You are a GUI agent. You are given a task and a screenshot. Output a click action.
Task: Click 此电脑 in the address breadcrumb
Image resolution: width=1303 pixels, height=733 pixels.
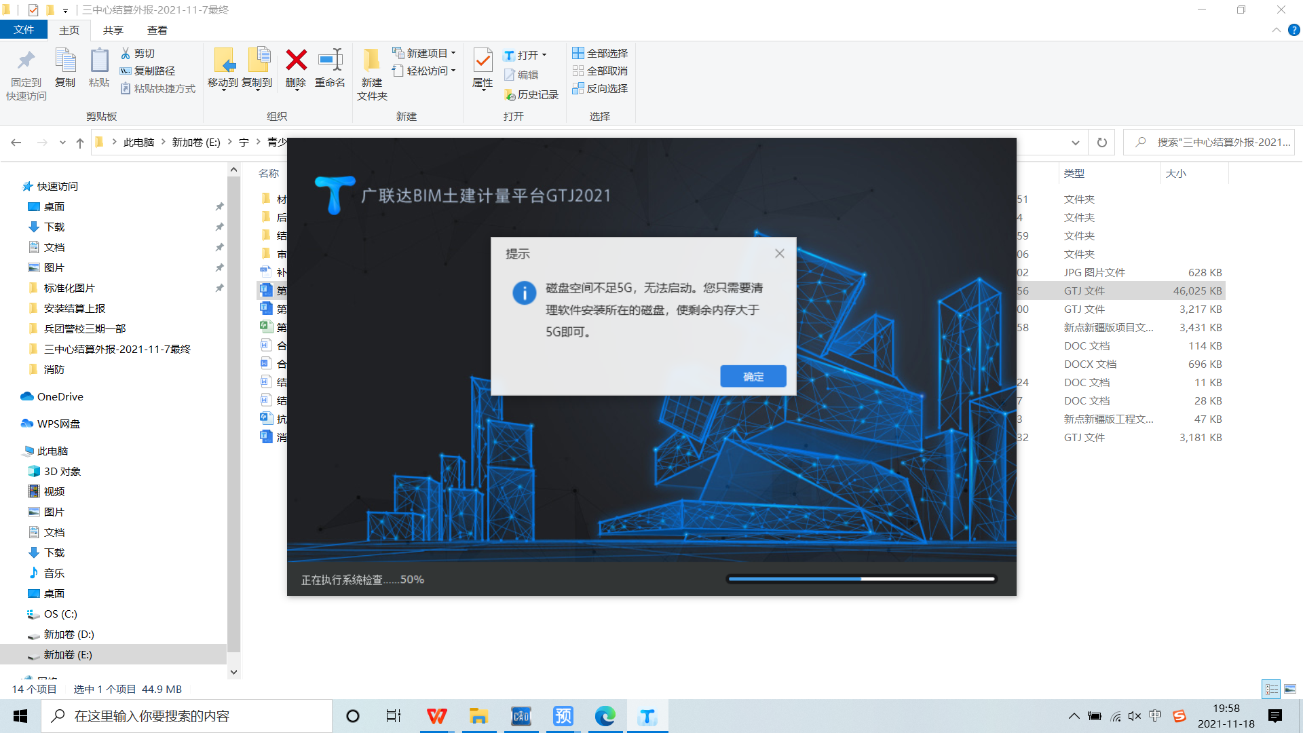[x=138, y=142]
